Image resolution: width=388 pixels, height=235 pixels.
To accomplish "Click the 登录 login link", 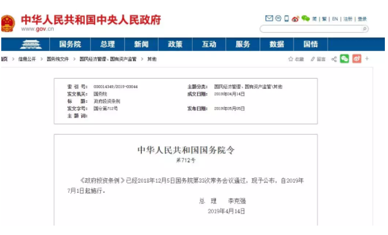I will click(x=362, y=19).
